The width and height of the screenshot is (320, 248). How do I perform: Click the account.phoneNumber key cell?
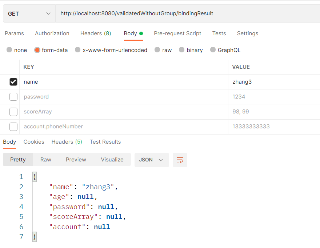tap(124, 127)
